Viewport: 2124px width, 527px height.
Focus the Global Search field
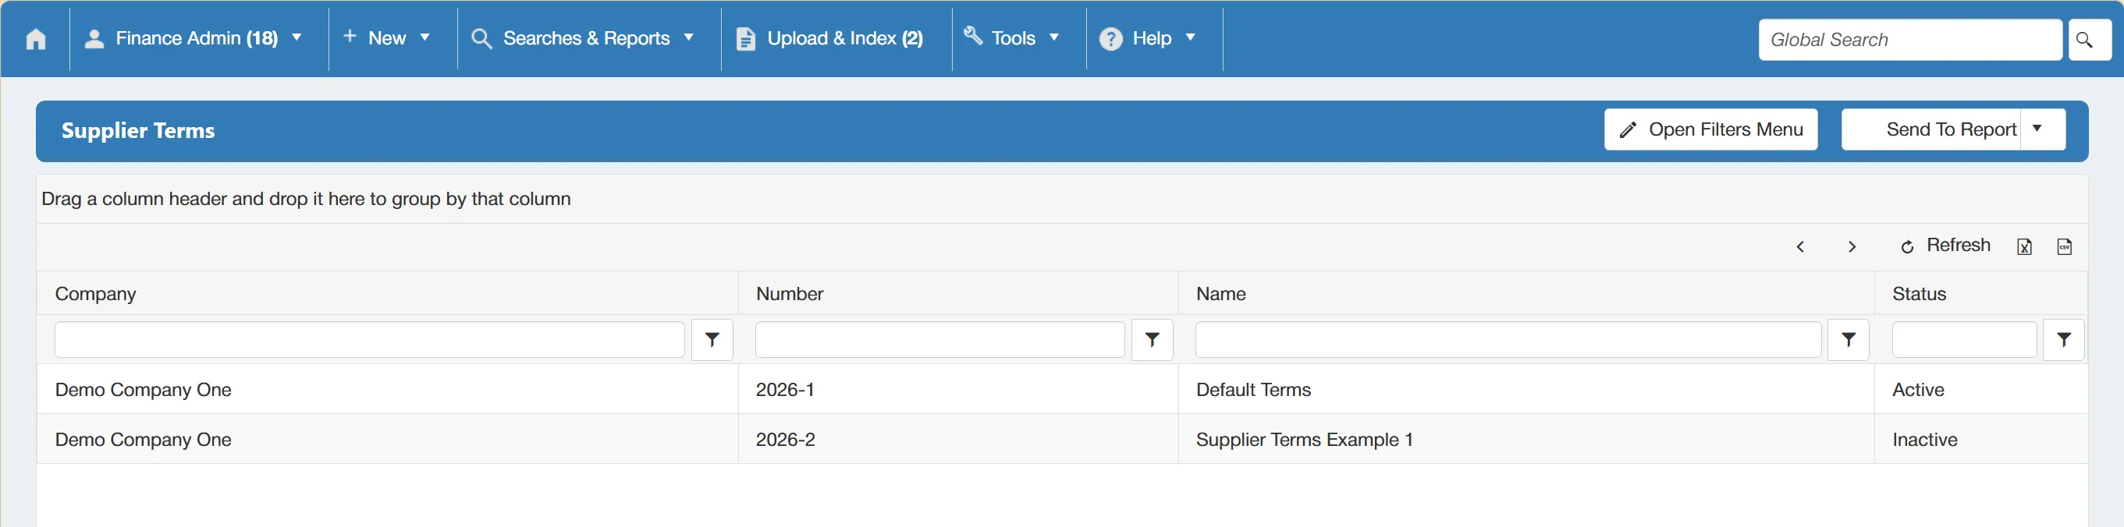tap(1909, 40)
